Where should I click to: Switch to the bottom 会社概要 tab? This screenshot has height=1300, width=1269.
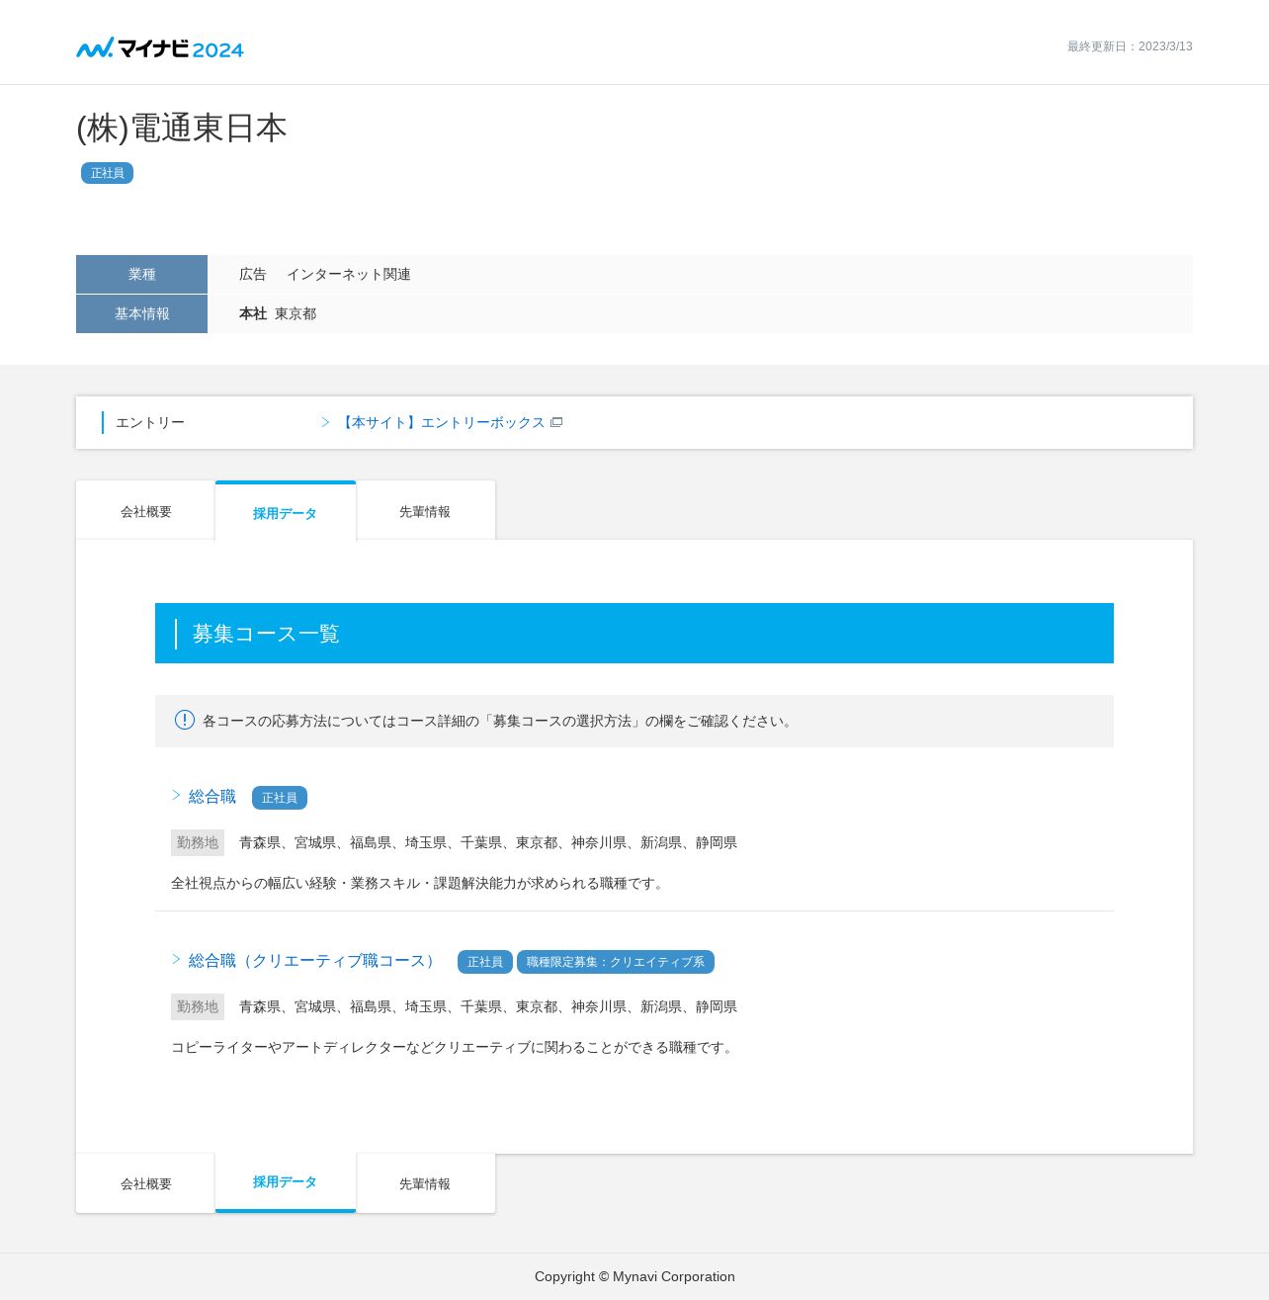coord(145,1183)
